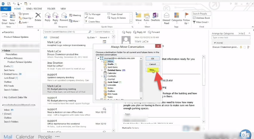Screen dimensions: 254x139
Task: Select Drafts in the dialog folder tree
Action: [x=111, y=64]
